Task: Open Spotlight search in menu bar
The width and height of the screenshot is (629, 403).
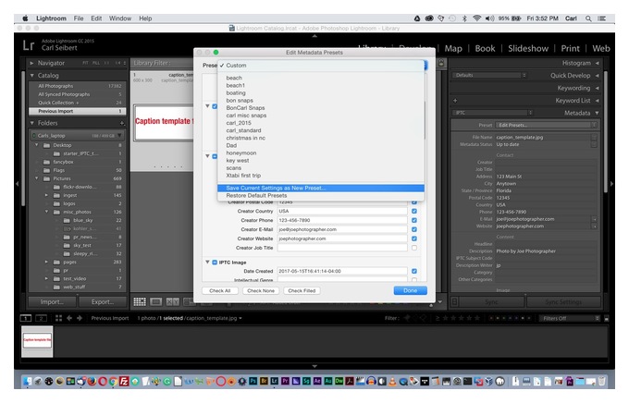Action: click(x=588, y=18)
